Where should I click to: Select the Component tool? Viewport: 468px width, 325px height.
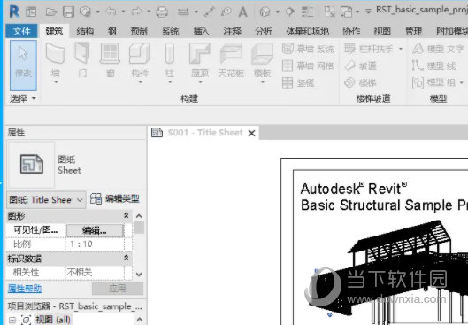click(x=140, y=64)
